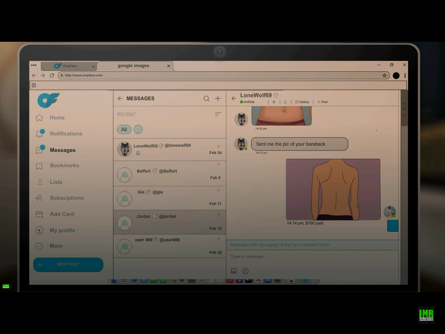Click the blue send button

pos(393,226)
